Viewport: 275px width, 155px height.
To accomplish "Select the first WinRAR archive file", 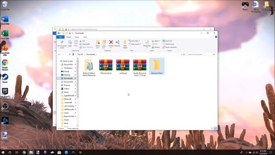I will (x=106, y=66).
